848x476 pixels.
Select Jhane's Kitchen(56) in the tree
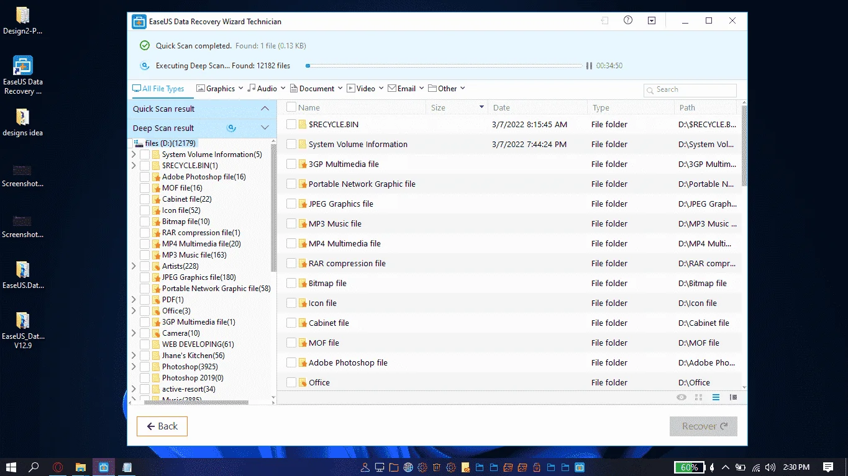tap(193, 356)
